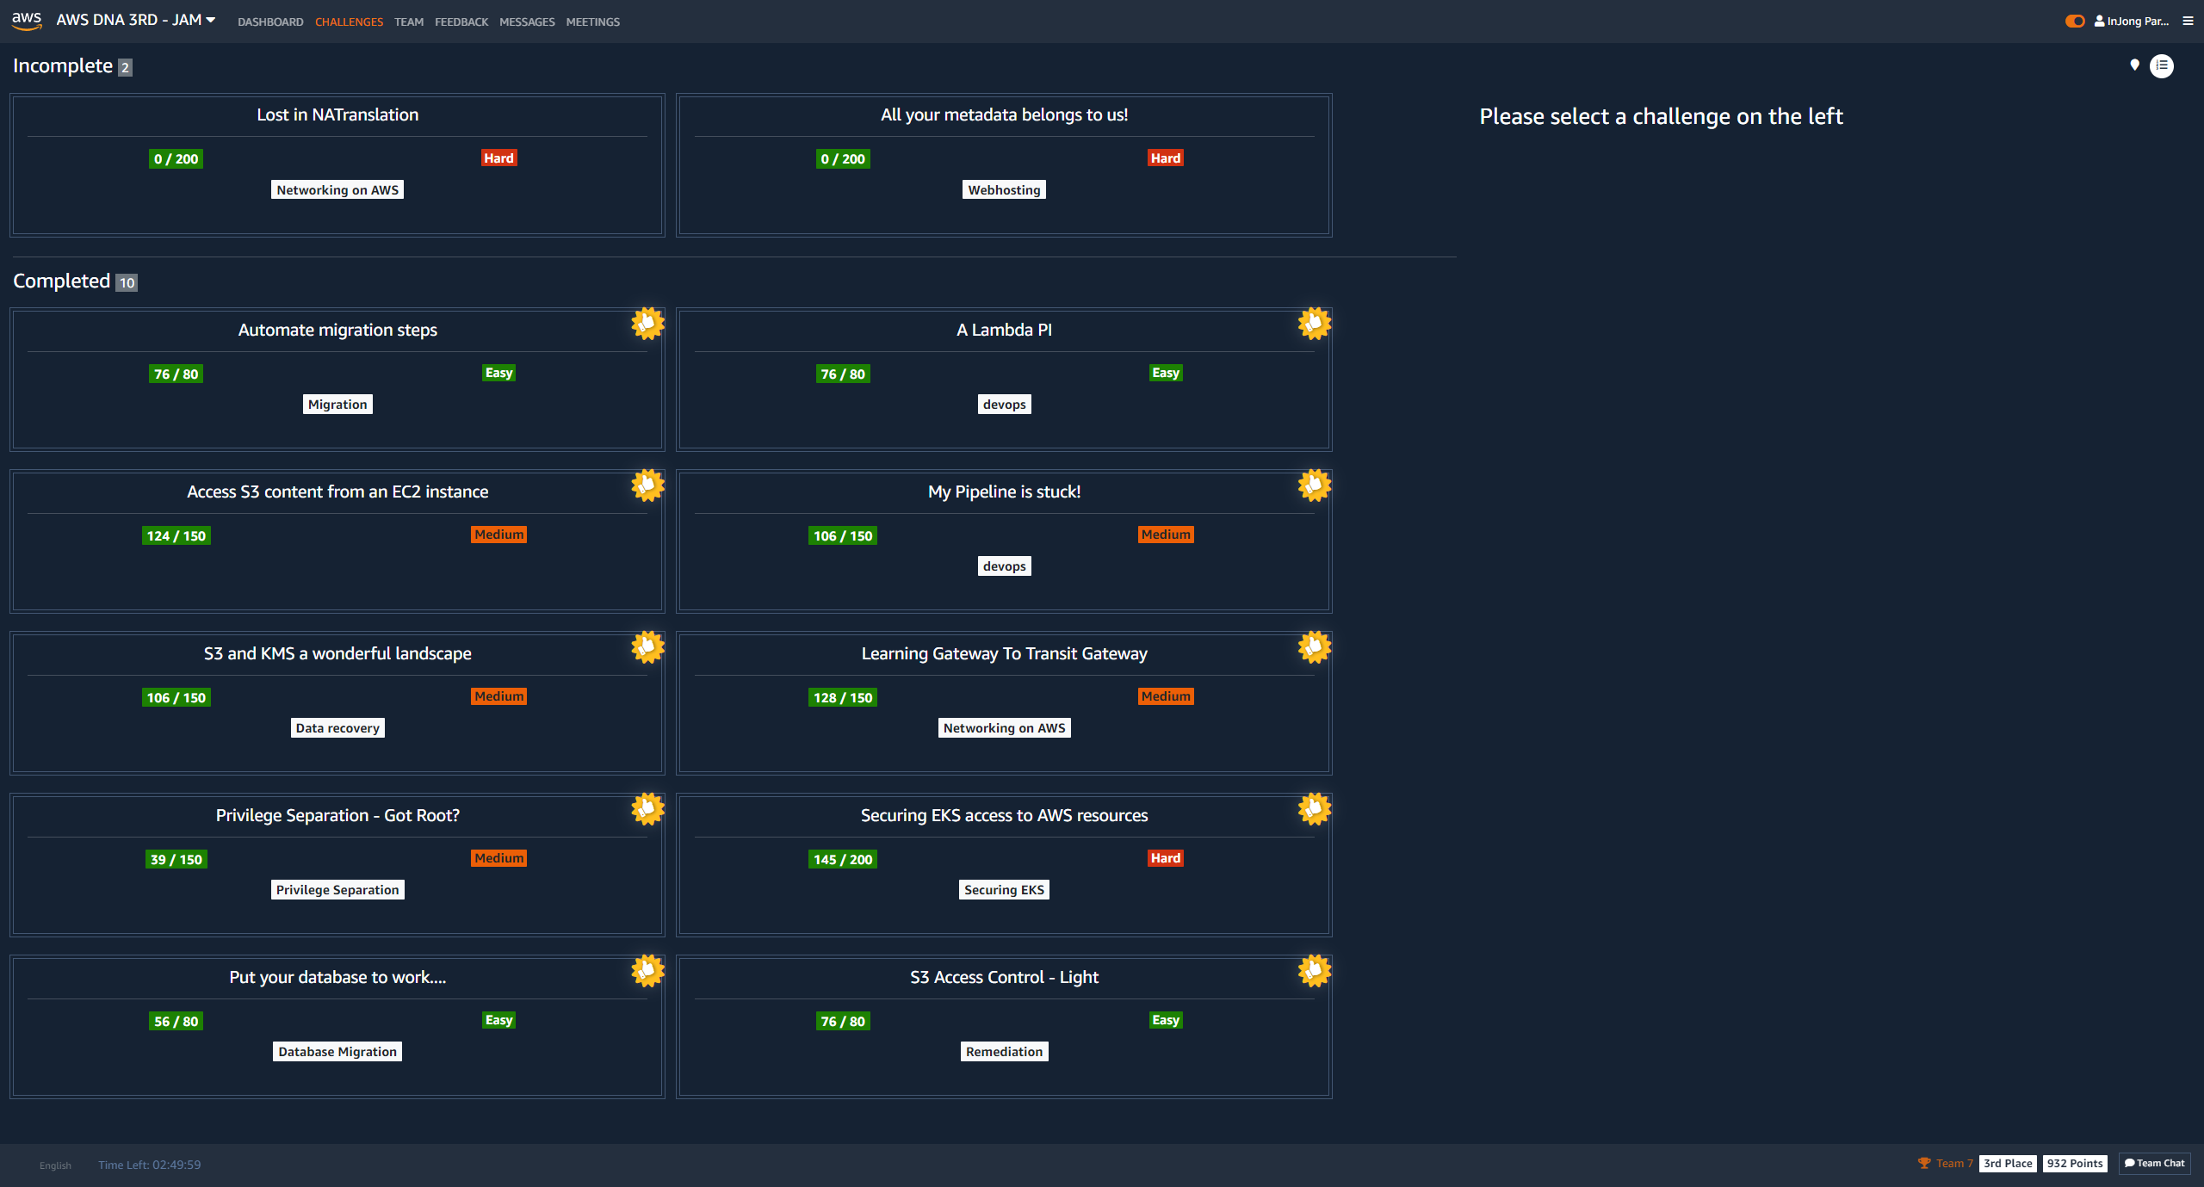Screen dimensions: 2204x1187
Task: Click the English language selector
Action: [55, 1165]
